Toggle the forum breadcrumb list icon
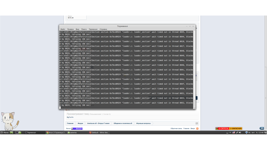This screenshot has width=267, height=150. pyautogui.click(x=197, y=124)
